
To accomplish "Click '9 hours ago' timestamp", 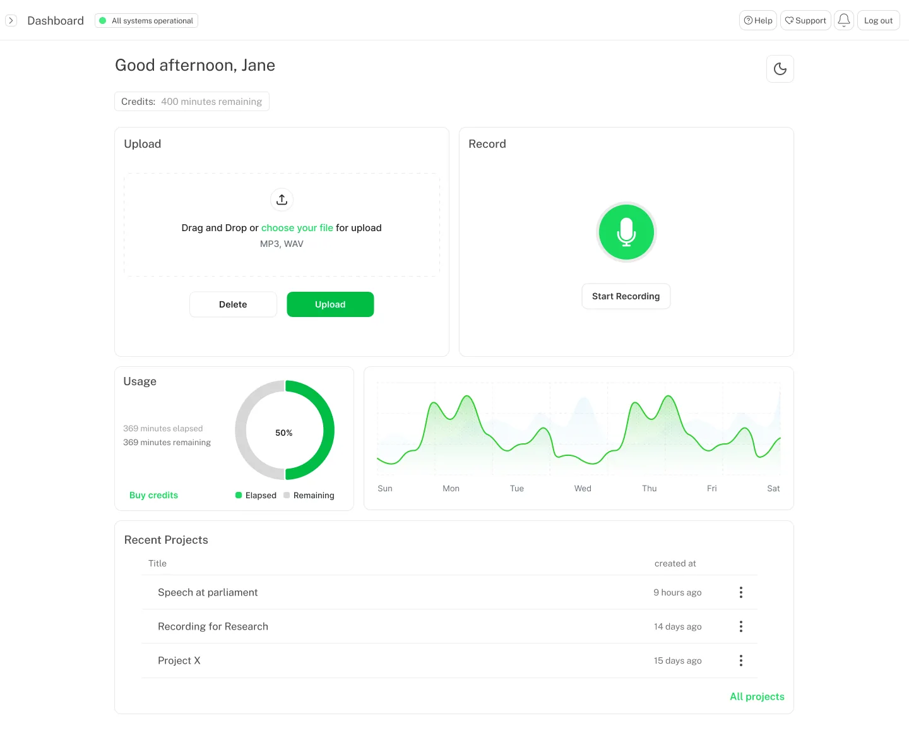I will [x=677, y=592].
